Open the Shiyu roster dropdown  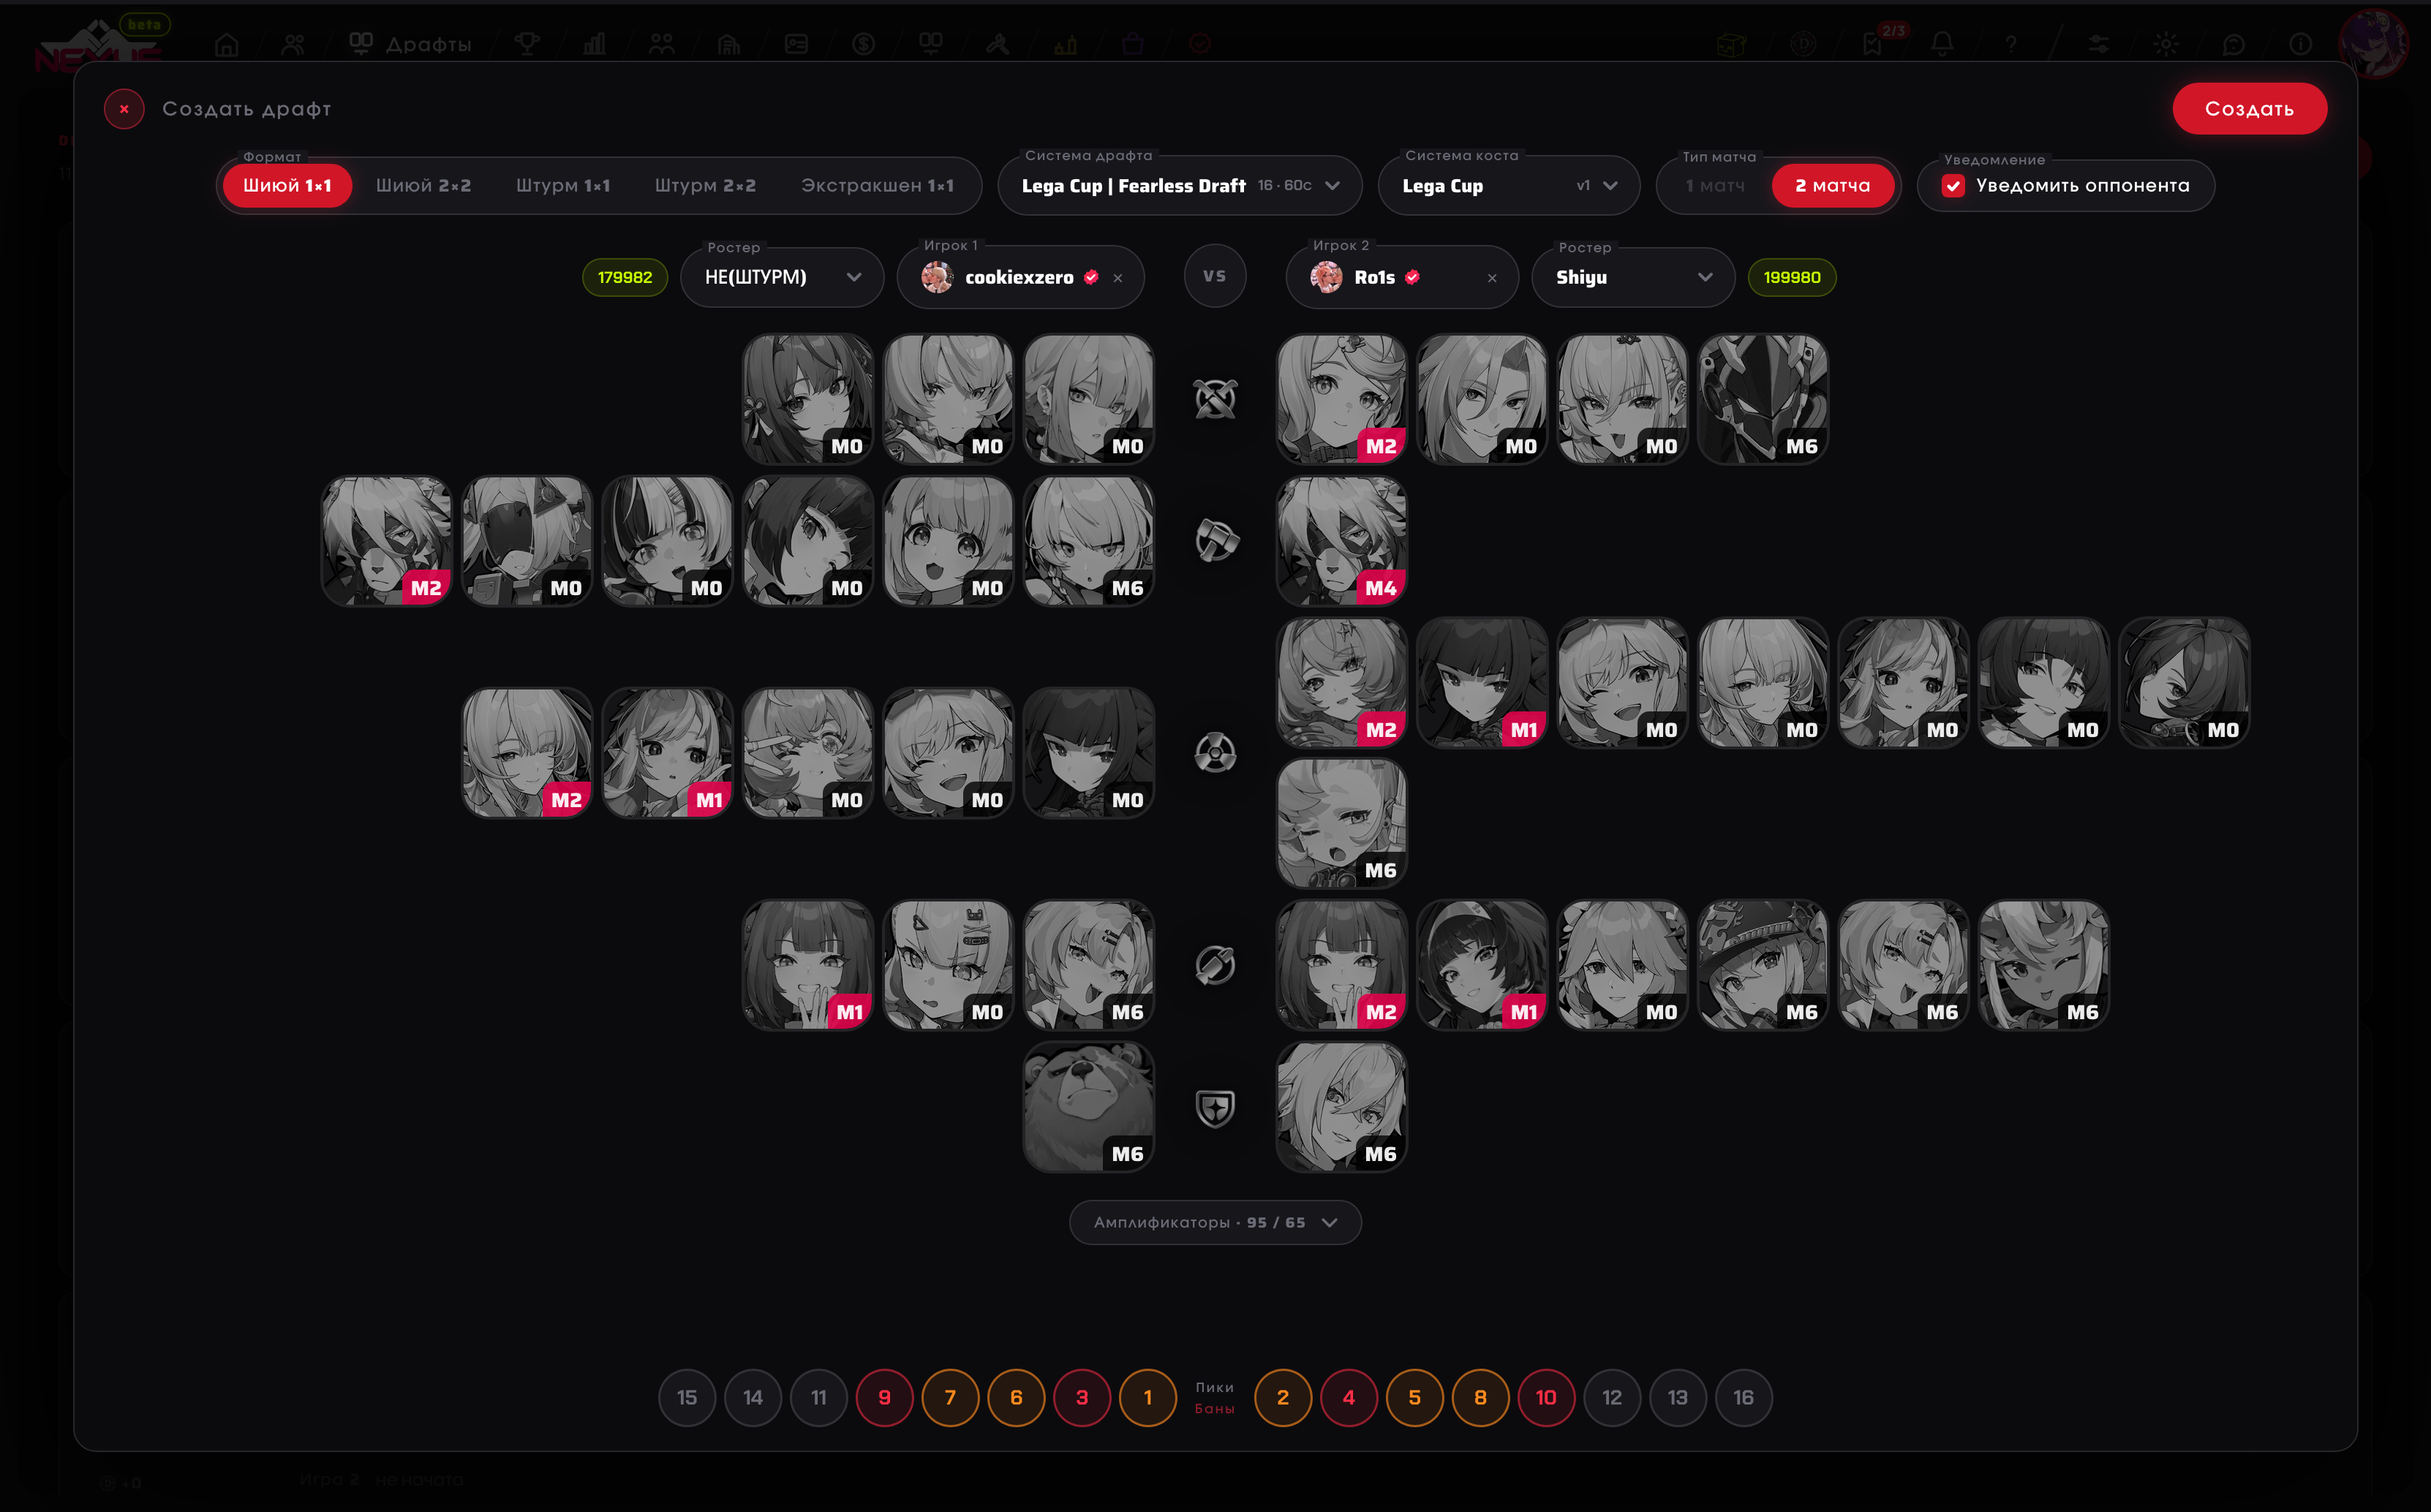(x=1633, y=278)
